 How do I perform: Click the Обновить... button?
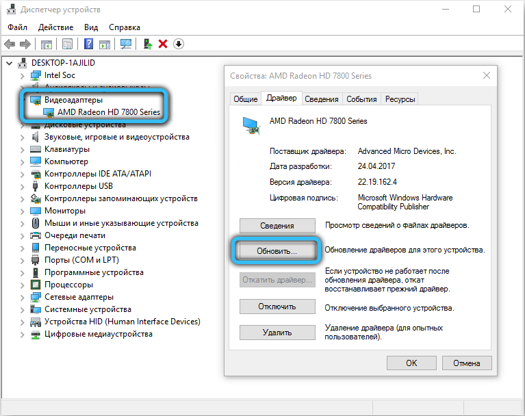(x=277, y=251)
